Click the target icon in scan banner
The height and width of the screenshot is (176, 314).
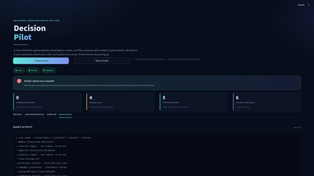tap(19, 81)
